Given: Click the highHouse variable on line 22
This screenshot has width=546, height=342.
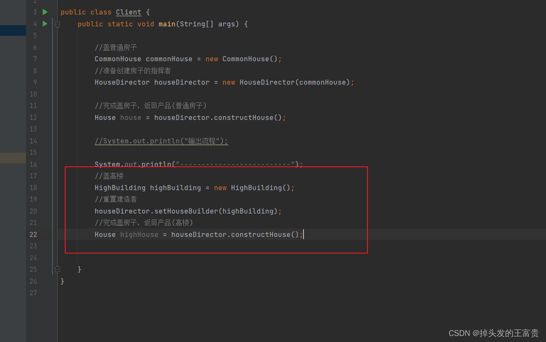Looking at the screenshot, I should point(139,235).
